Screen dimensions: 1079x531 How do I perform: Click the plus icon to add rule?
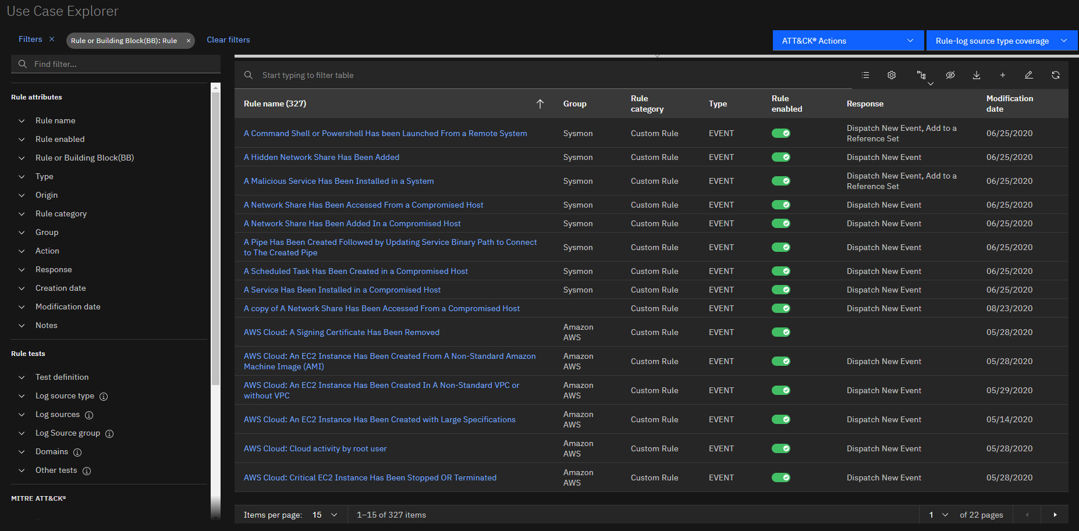point(1003,75)
